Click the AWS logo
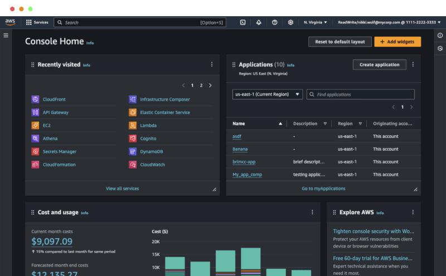 click(10, 22)
